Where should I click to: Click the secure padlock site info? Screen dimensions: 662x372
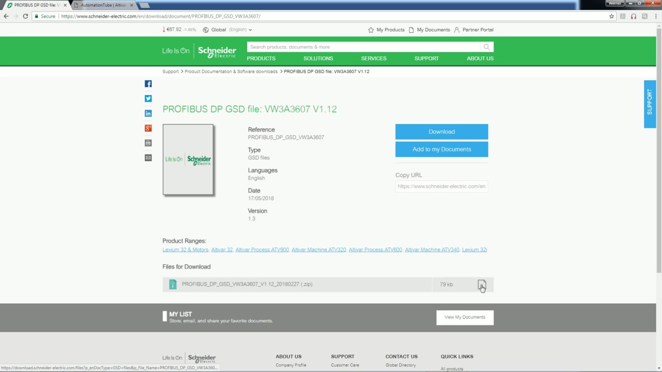click(44, 16)
